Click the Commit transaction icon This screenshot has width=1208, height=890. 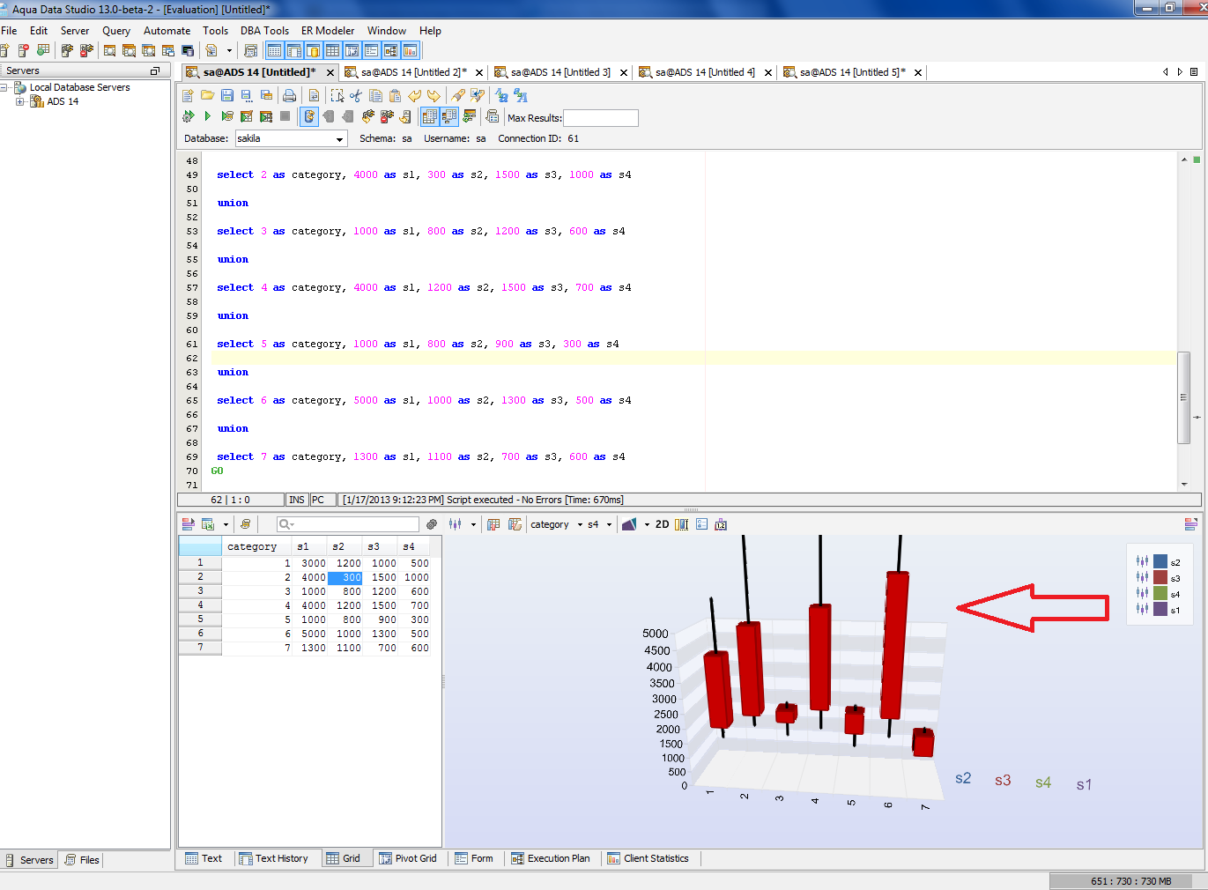point(329,116)
